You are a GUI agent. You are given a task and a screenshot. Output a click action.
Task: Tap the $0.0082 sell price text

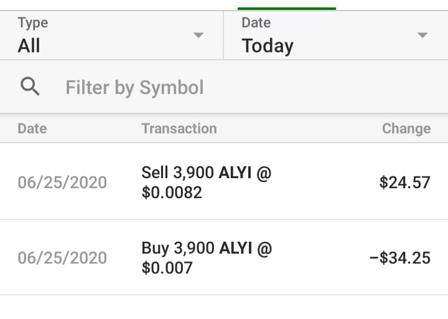172,193
